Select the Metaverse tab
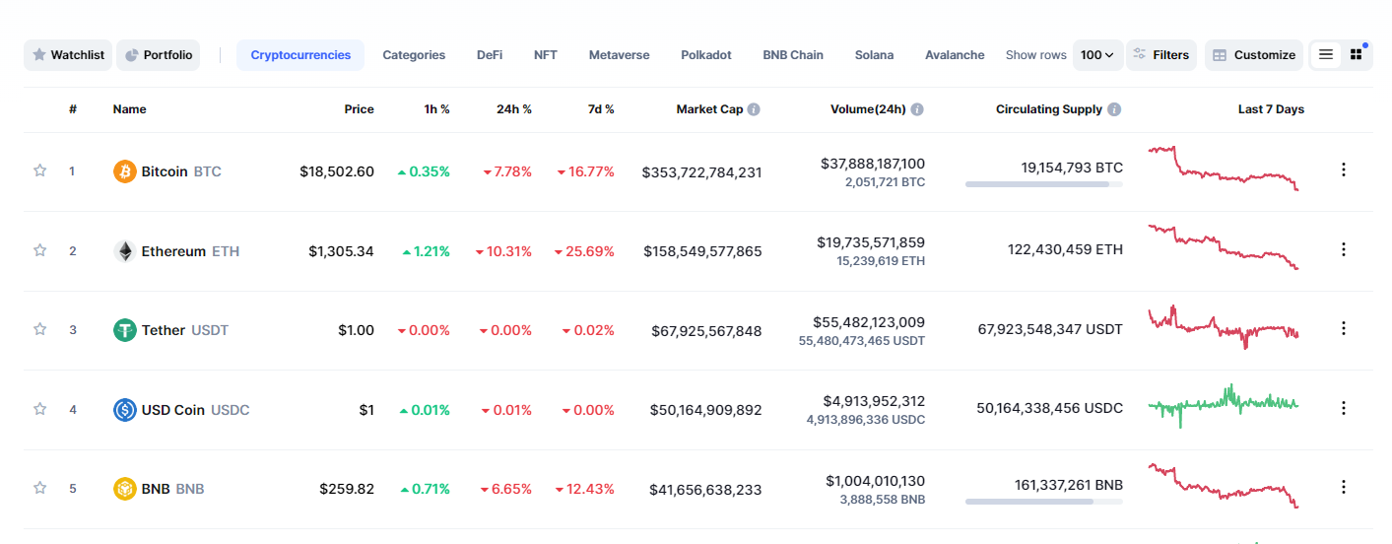Screen dimensions: 1392x544 tap(620, 55)
